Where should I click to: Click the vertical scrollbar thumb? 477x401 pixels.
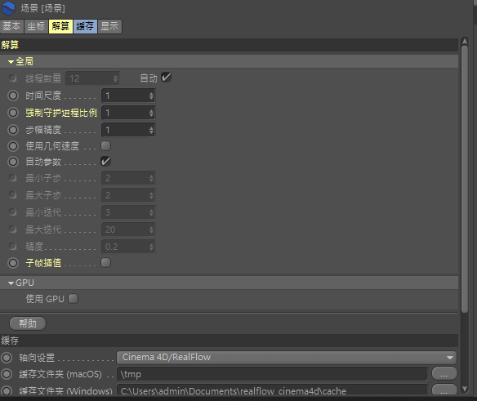pyautogui.click(x=465, y=179)
